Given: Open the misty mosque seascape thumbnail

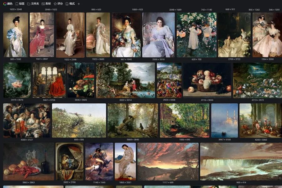Looking at the screenshot, I should 224,121.
